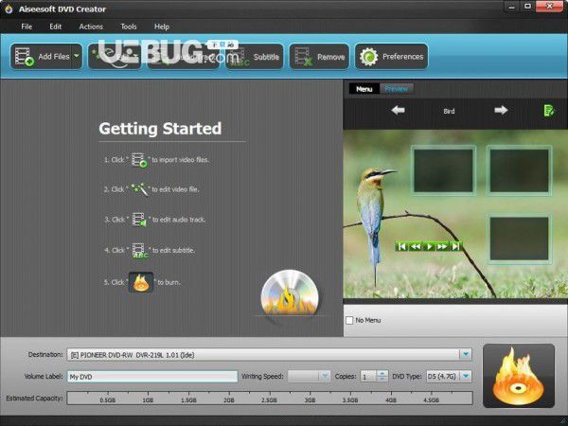Open the Help menu
Screen dimensions: 568x426
click(162, 27)
